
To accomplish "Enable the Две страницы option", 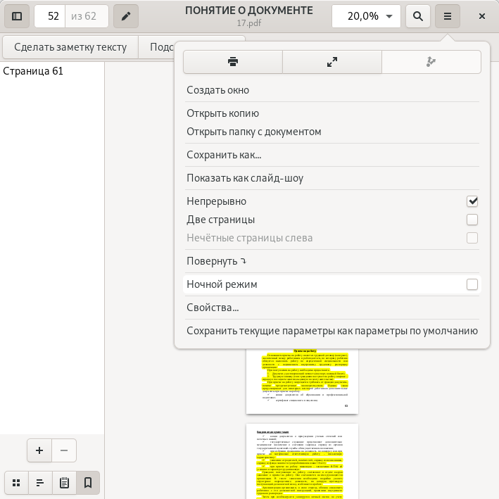I will (x=472, y=220).
